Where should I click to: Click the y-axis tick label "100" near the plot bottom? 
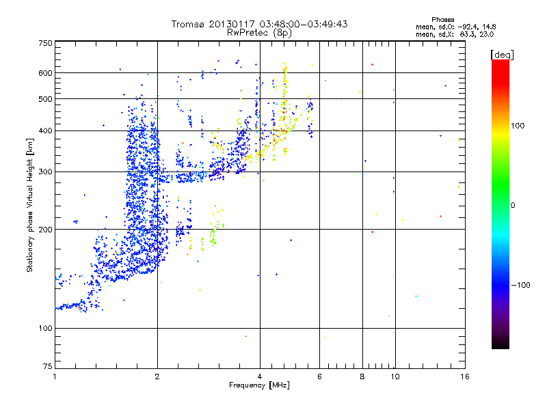45,329
